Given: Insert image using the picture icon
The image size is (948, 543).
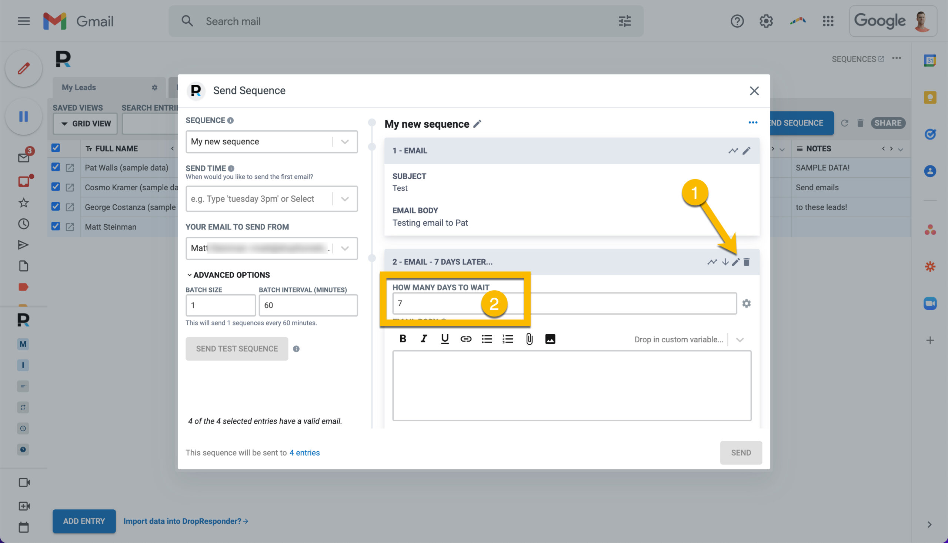Looking at the screenshot, I should 550,339.
